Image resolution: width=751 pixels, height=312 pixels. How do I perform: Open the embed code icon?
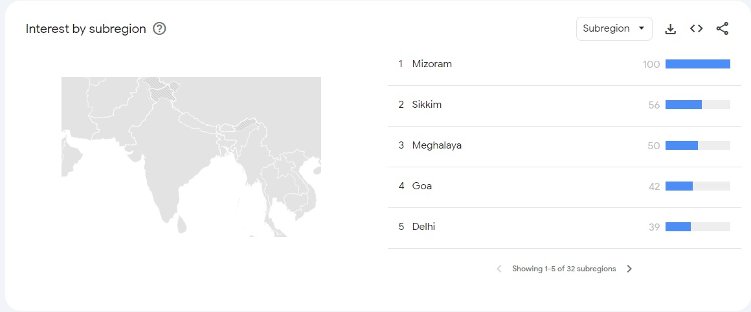tap(696, 28)
